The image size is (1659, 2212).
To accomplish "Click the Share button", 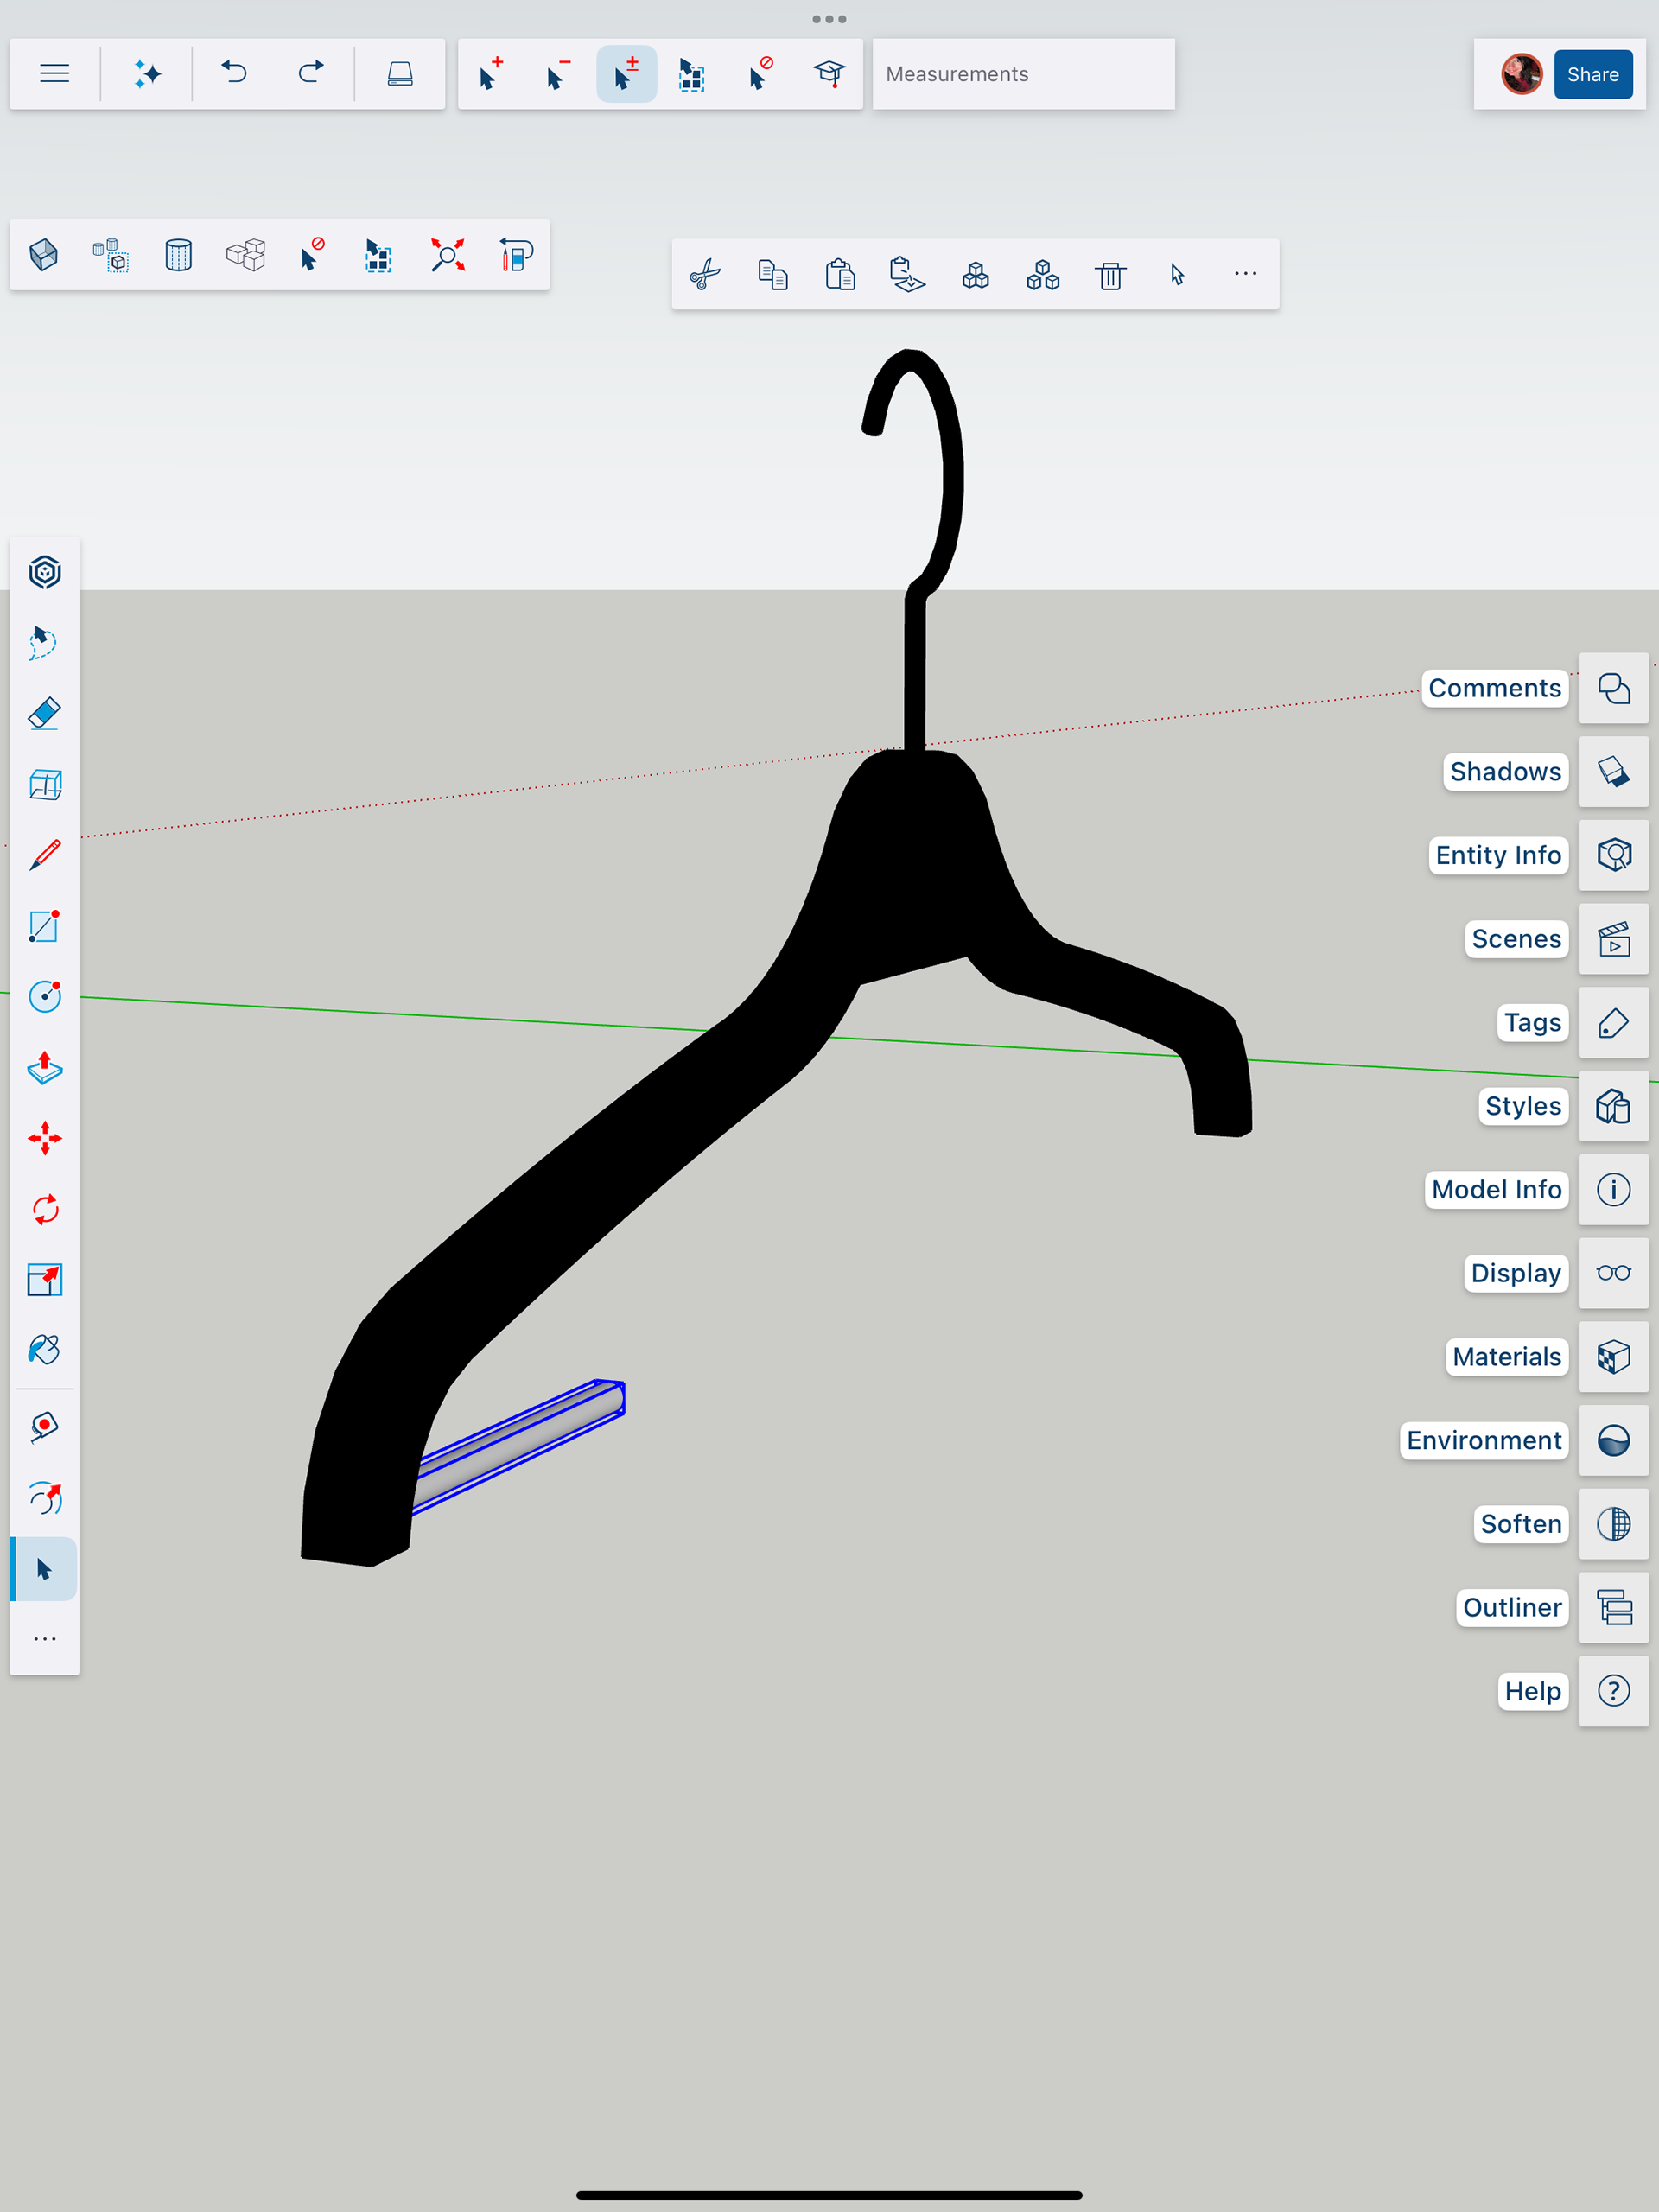I will (1592, 74).
